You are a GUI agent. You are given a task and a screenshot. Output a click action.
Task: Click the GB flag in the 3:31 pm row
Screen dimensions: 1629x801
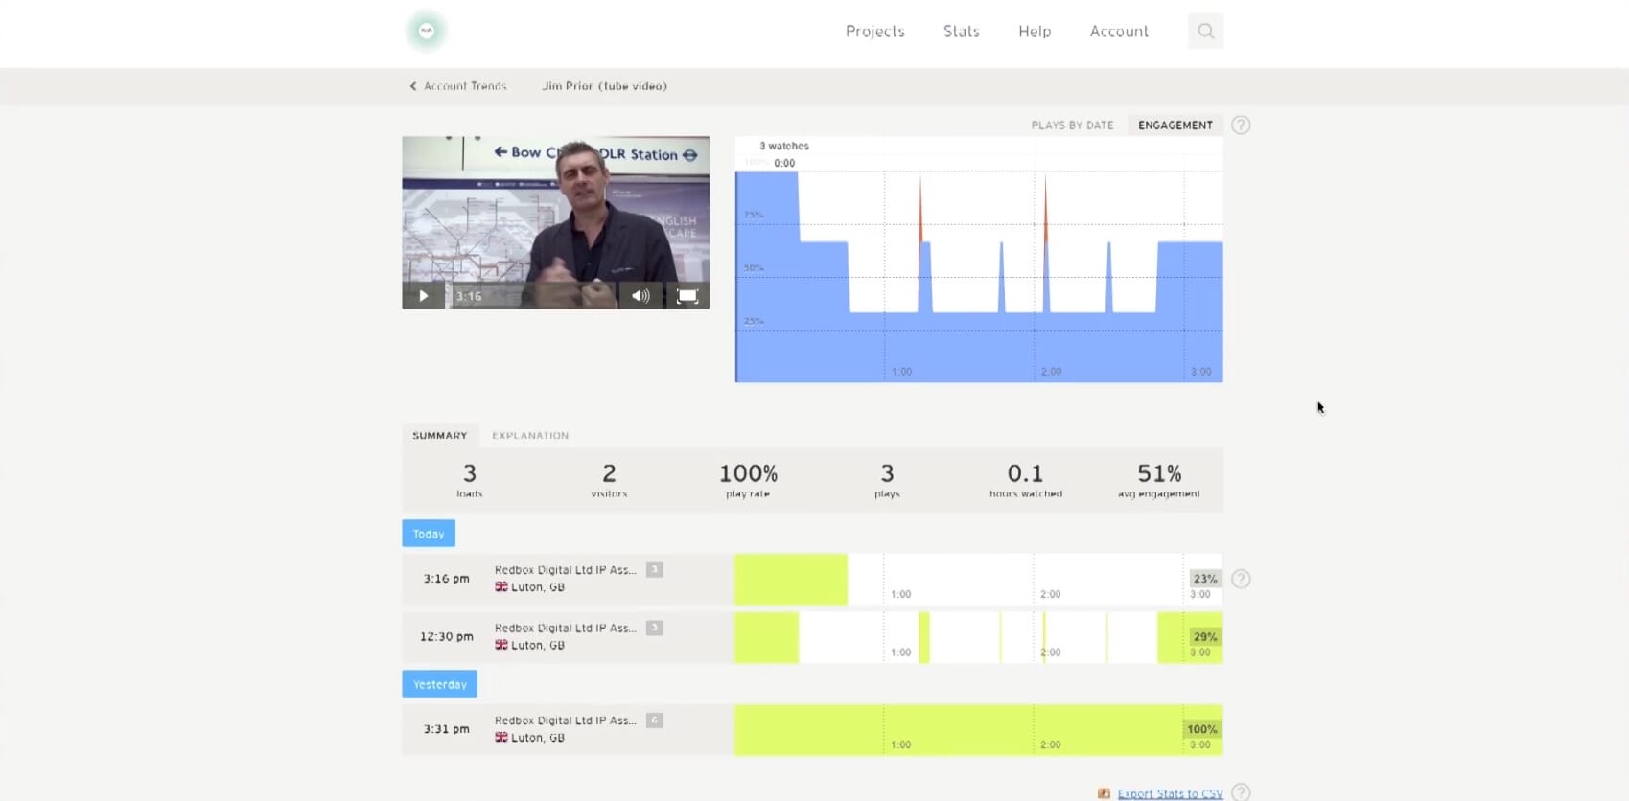point(501,737)
